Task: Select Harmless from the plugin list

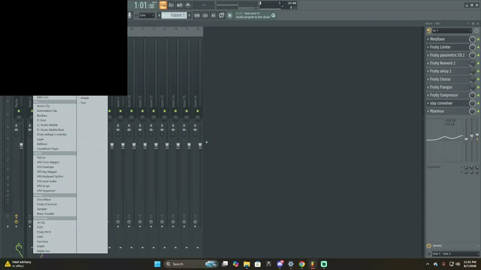Action: click(42, 241)
